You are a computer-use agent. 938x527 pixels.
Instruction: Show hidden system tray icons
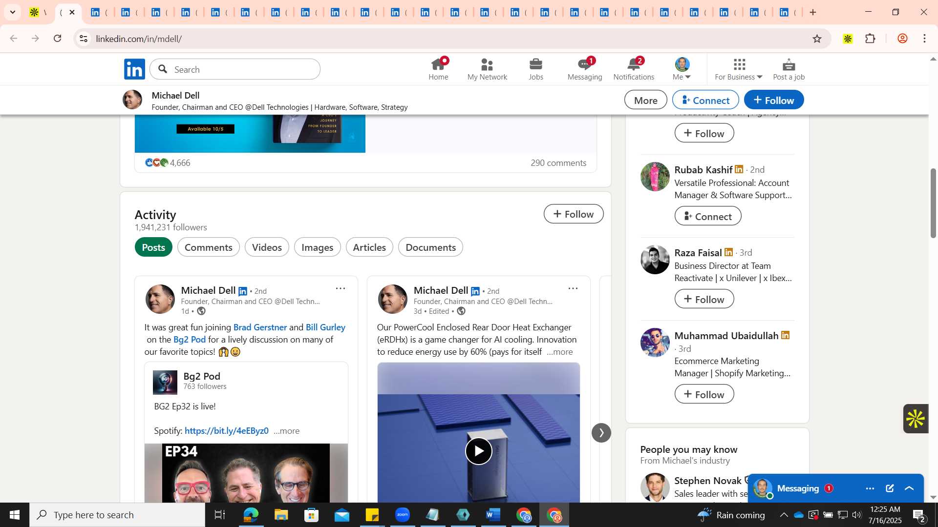[784, 515]
